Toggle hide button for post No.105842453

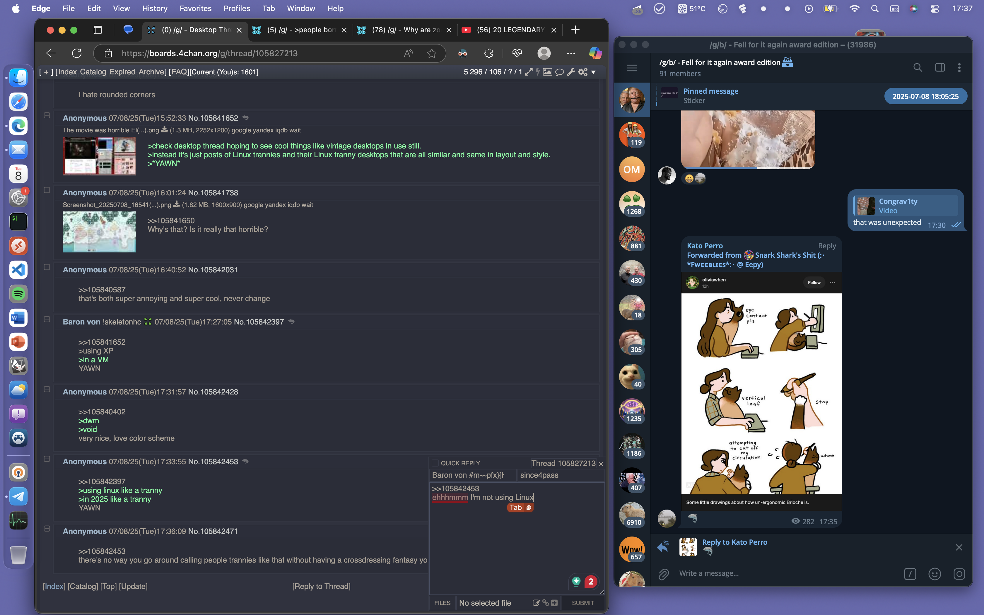[47, 459]
